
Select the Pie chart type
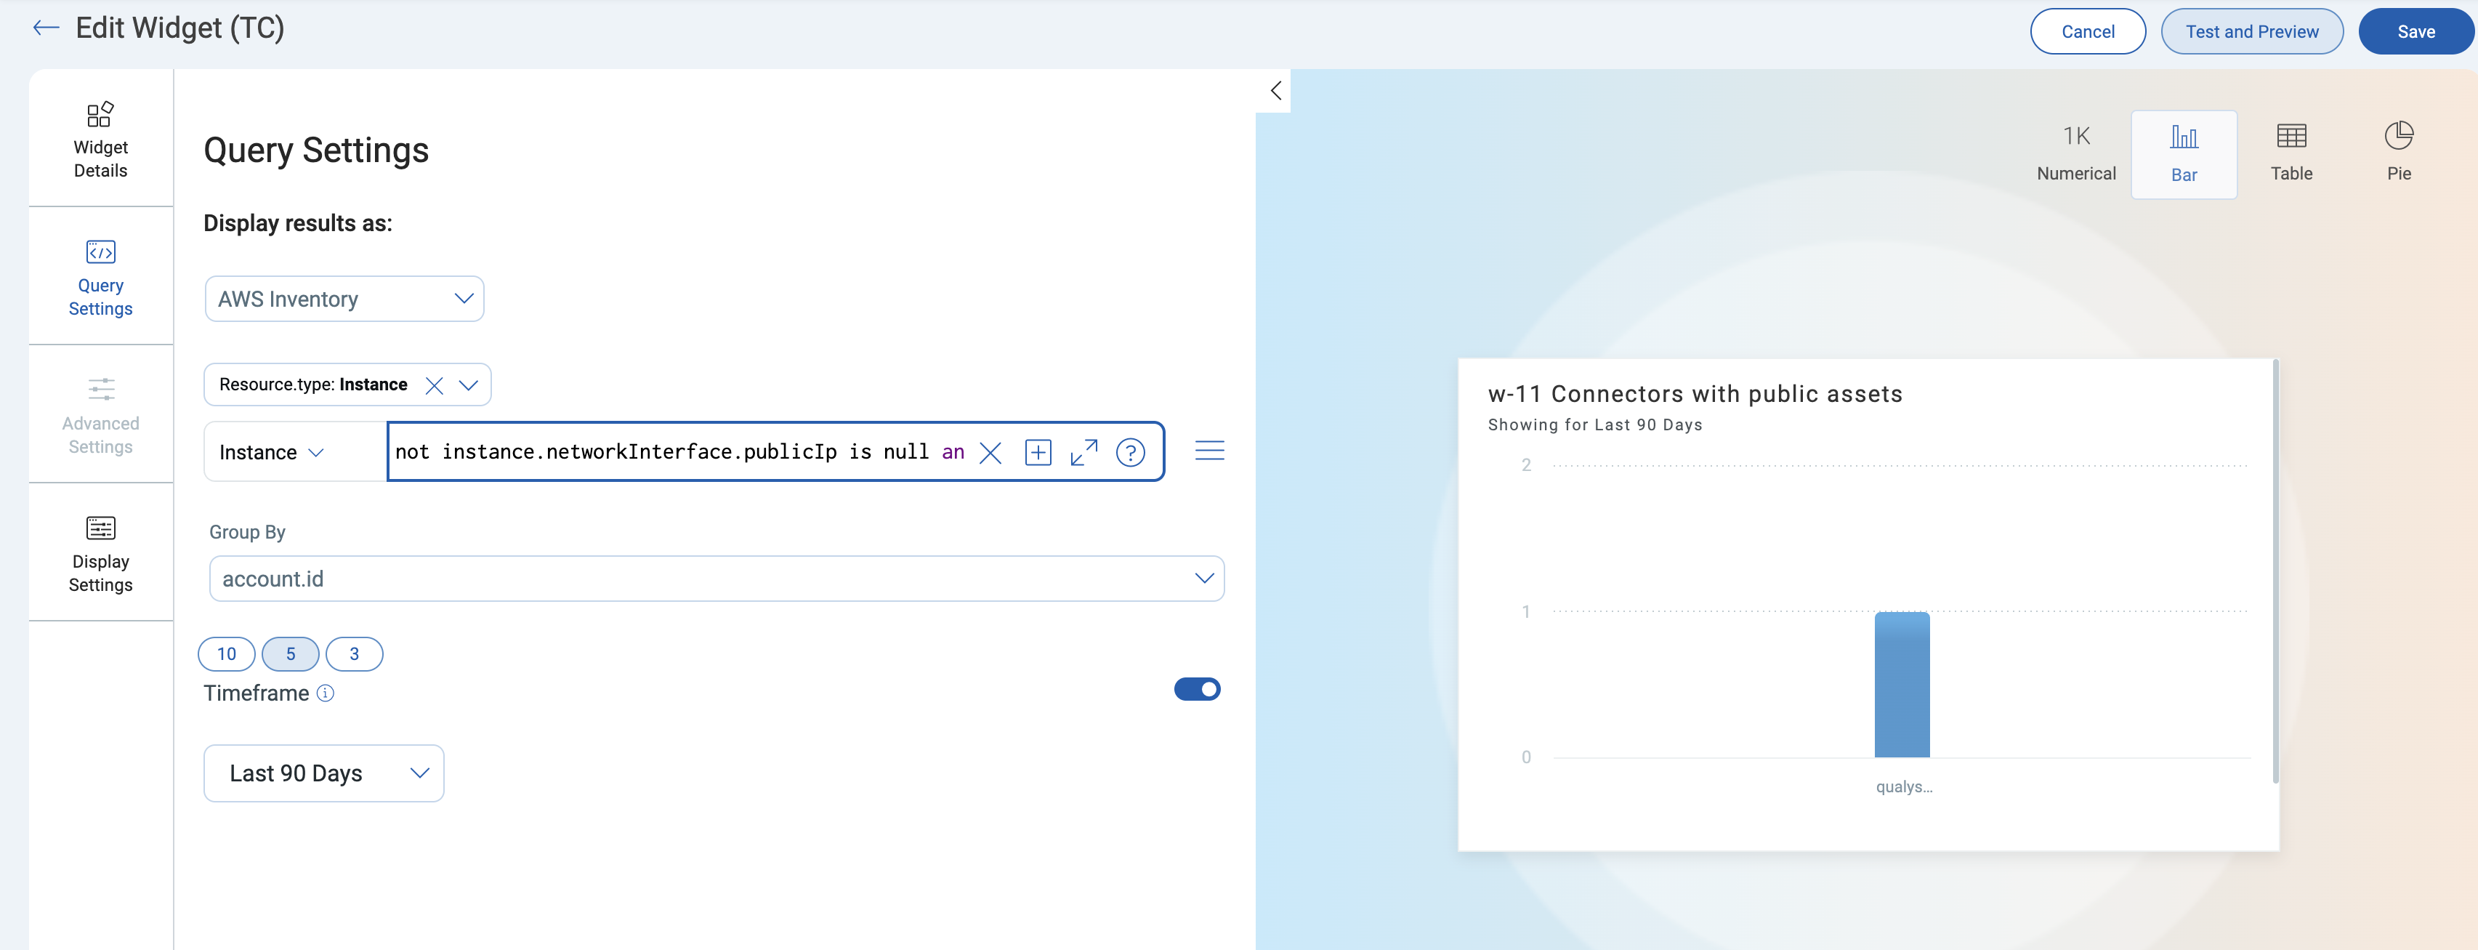(2398, 152)
